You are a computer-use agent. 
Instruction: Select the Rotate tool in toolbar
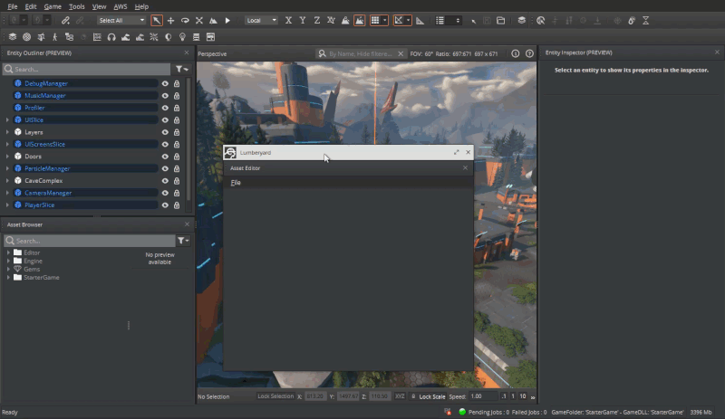(x=185, y=20)
